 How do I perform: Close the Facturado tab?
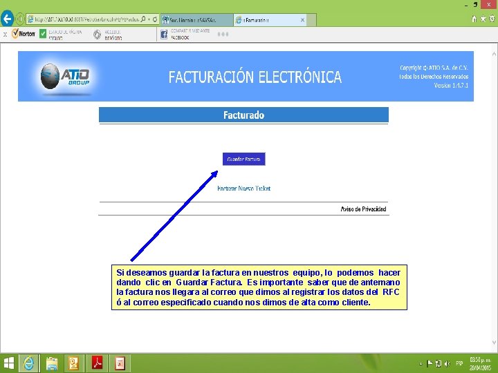[x=303, y=19]
